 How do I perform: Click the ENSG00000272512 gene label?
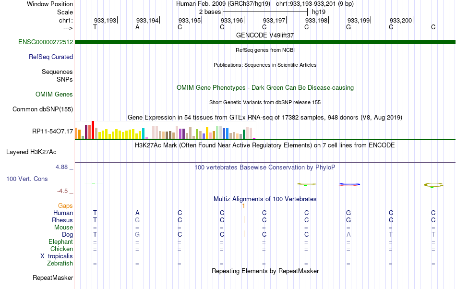coord(46,42)
